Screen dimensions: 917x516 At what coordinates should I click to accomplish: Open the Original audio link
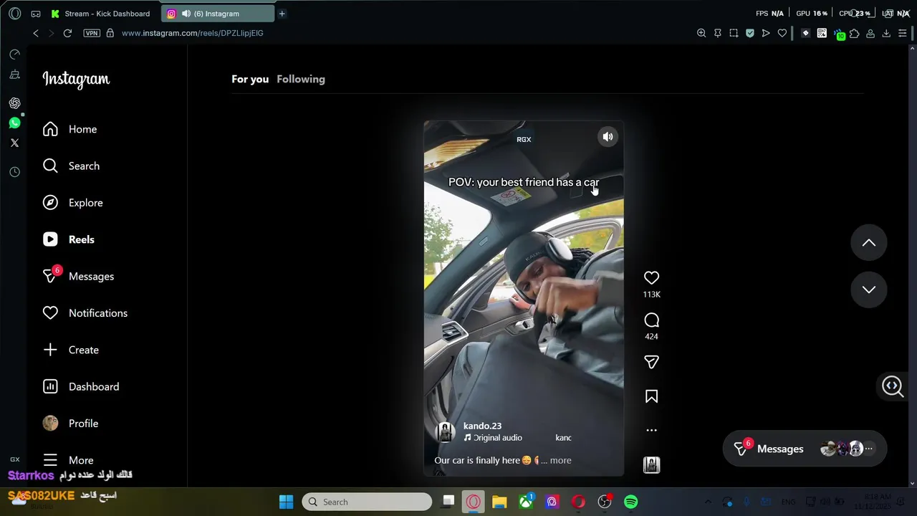(497, 438)
